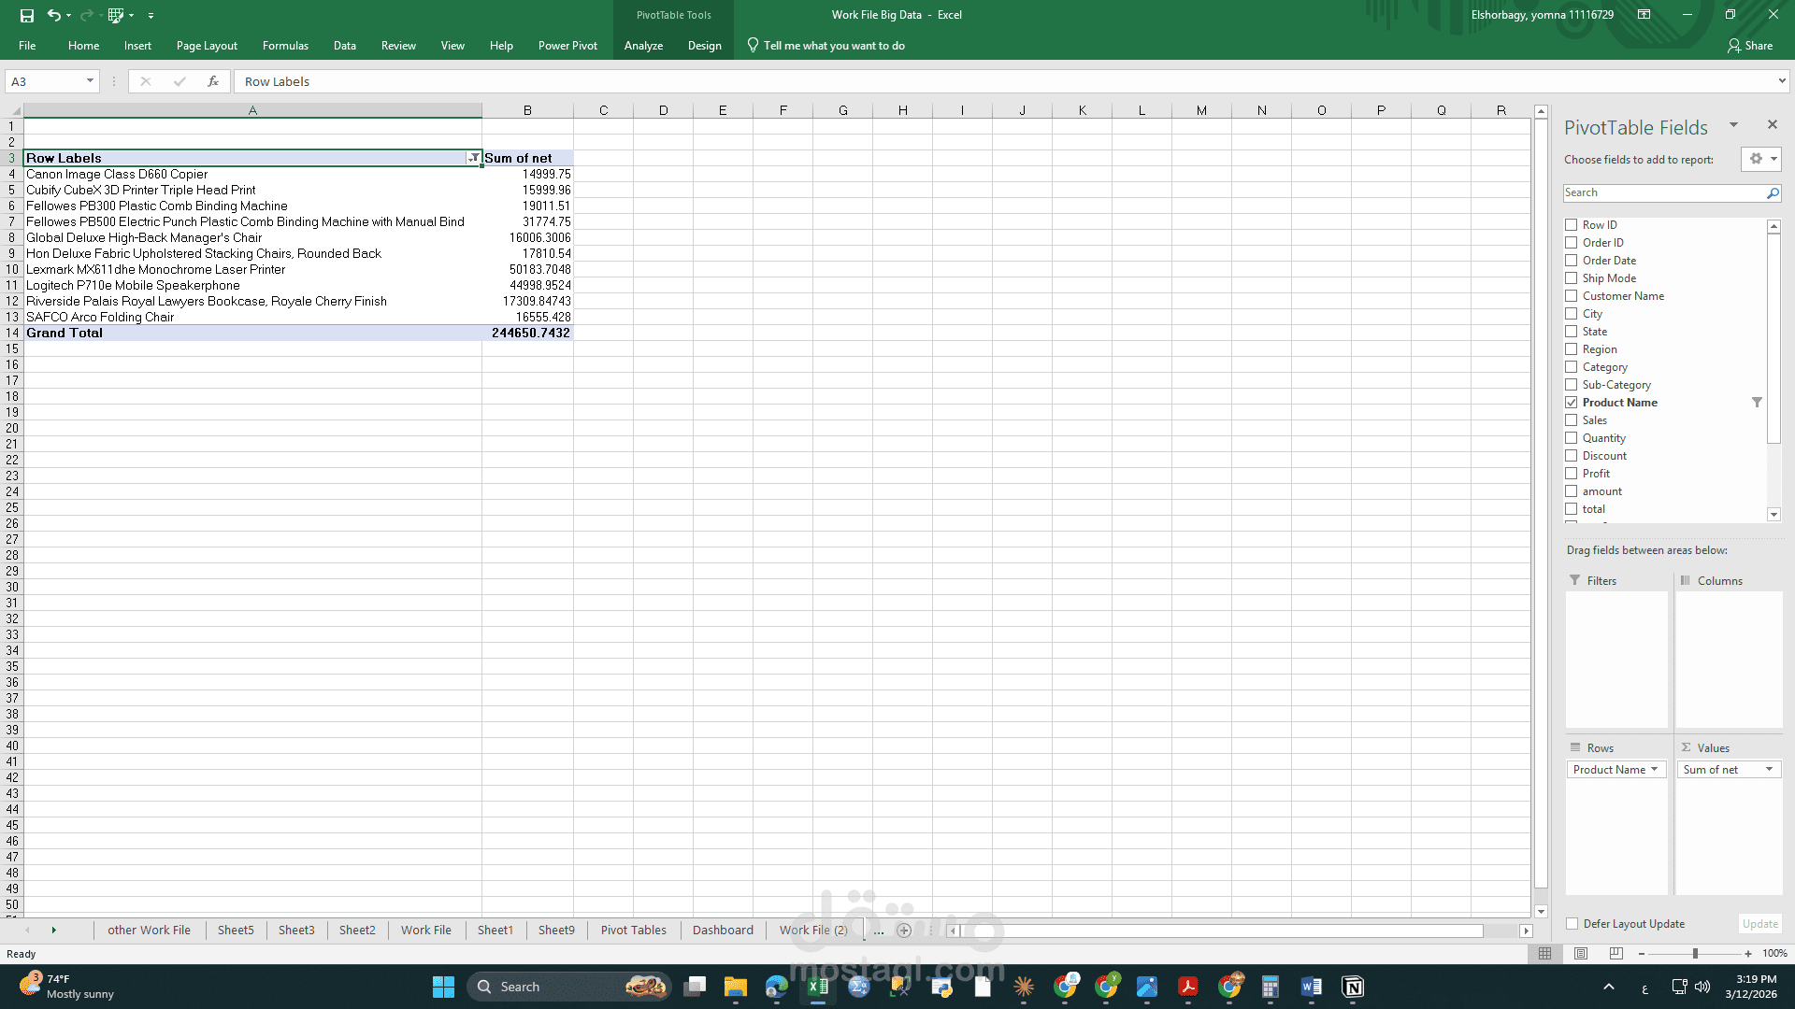
Task: Check the Sales field checkbox
Action: coord(1572,420)
